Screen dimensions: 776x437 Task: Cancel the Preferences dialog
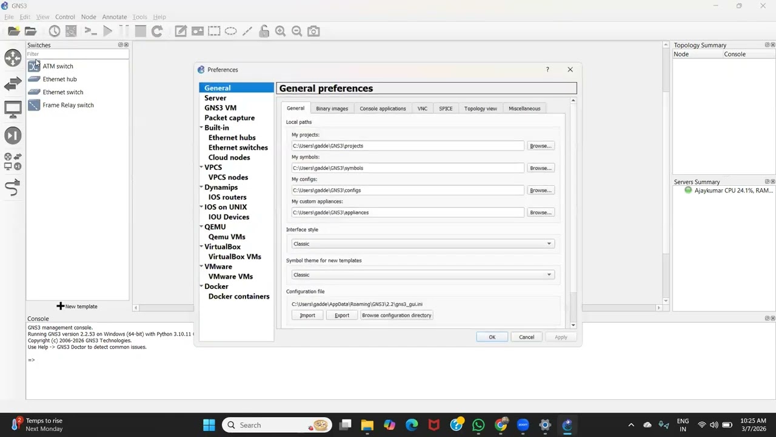(526, 337)
